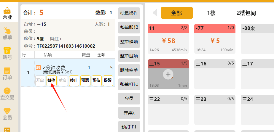Switch to the 1楼 tab
Screen dimensions: 274x132
[x=211, y=13]
